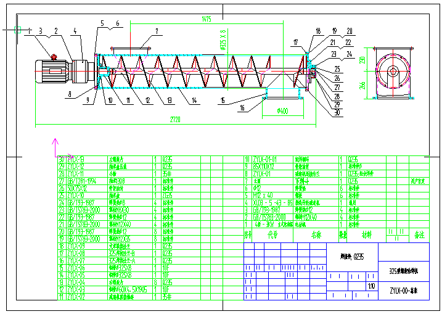Select ZYLX-09 cell in parts list
Screen dimensions: 442x314
tap(76, 246)
